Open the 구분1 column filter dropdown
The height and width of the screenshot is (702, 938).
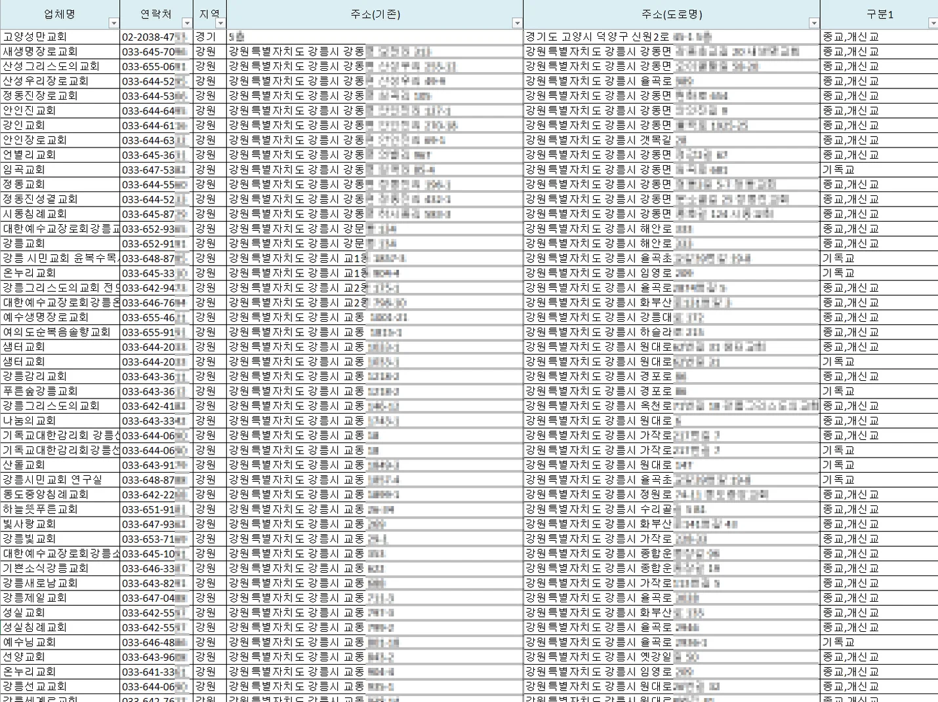933,24
